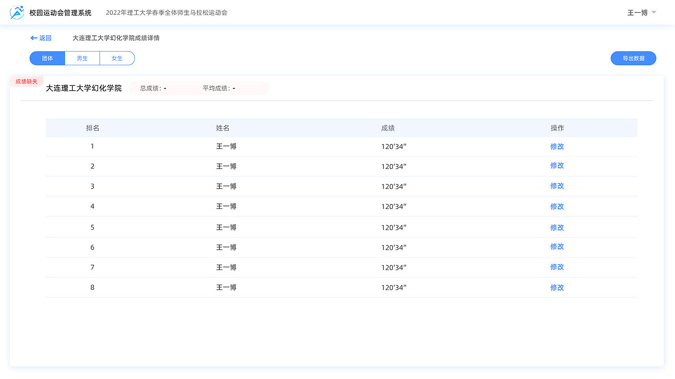Viewport: 675px width, 379px height.
Task: Click 修改 for the rank 4 record
Action: [x=557, y=206]
